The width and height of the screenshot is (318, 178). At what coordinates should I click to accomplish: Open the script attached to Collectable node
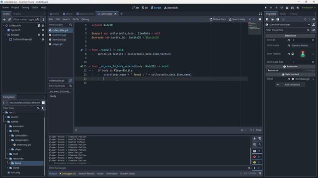(39, 26)
